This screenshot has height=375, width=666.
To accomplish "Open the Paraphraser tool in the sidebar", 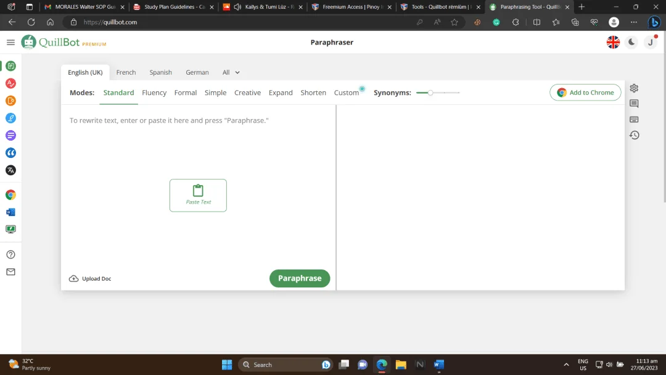I will coord(10,66).
